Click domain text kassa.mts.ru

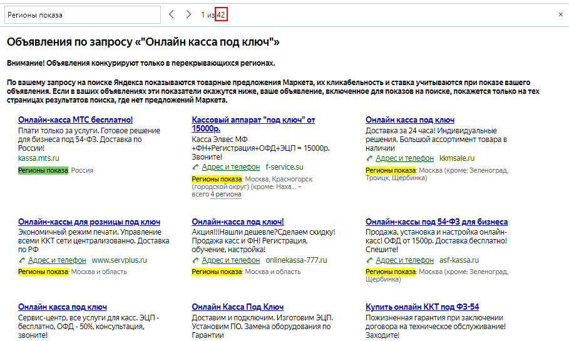coord(38,158)
